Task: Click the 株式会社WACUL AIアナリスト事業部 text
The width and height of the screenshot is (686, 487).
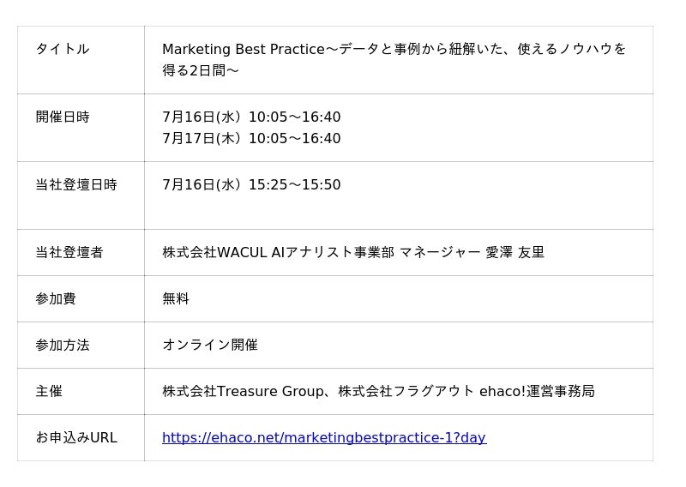Action: coord(278,252)
